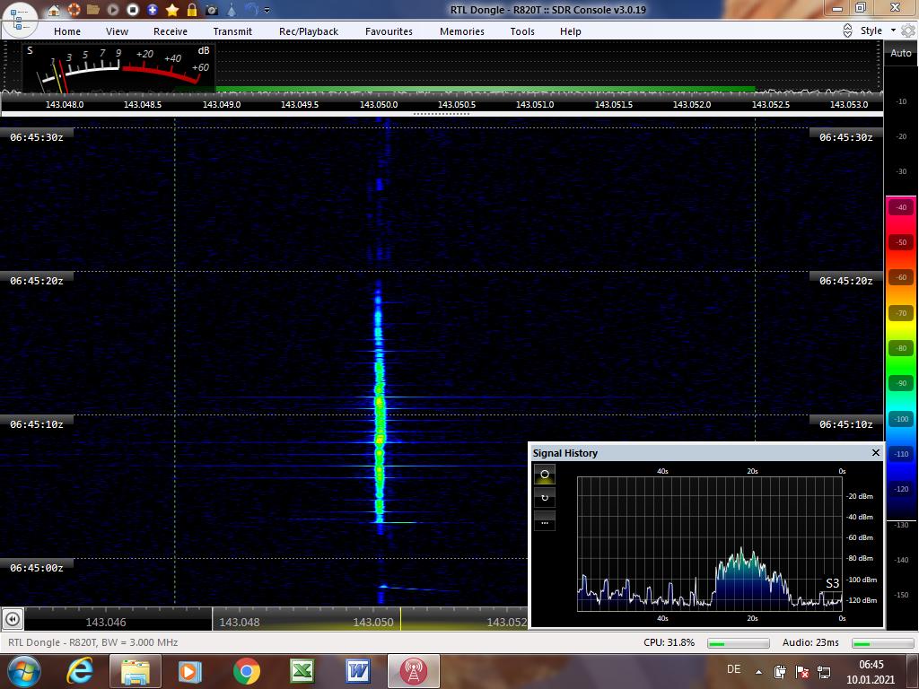Open the Tools ribbon tab
This screenshot has width=919, height=689.
(x=522, y=31)
